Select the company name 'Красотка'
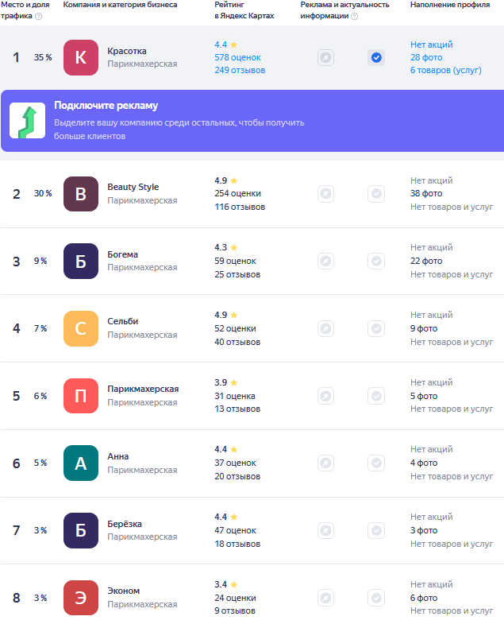 tap(127, 51)
